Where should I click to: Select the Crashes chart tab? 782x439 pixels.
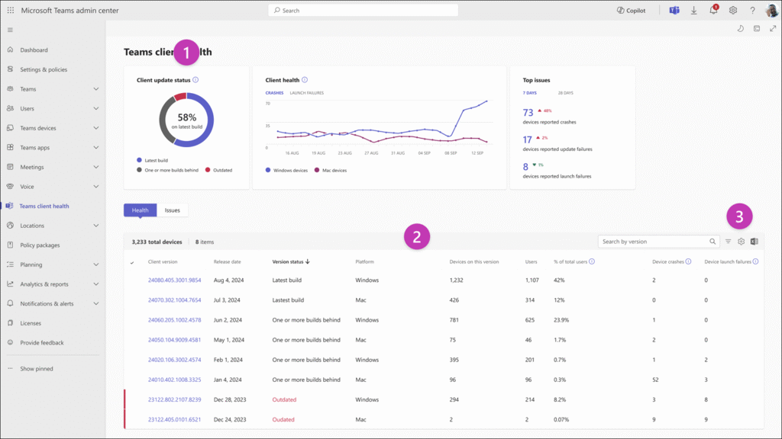(274, 93)
